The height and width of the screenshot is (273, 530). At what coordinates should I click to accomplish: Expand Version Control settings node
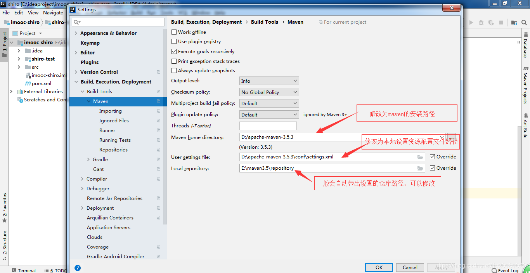tap(76, 72)
